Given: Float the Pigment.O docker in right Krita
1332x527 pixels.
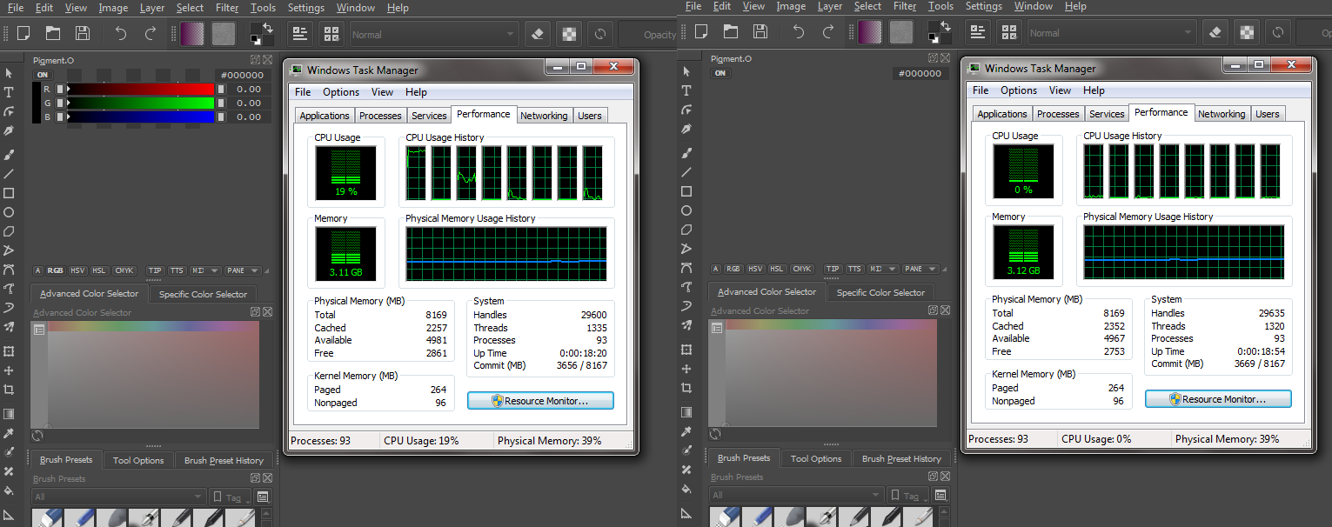Looking at the screenshot, I should (x=933, y=58).
